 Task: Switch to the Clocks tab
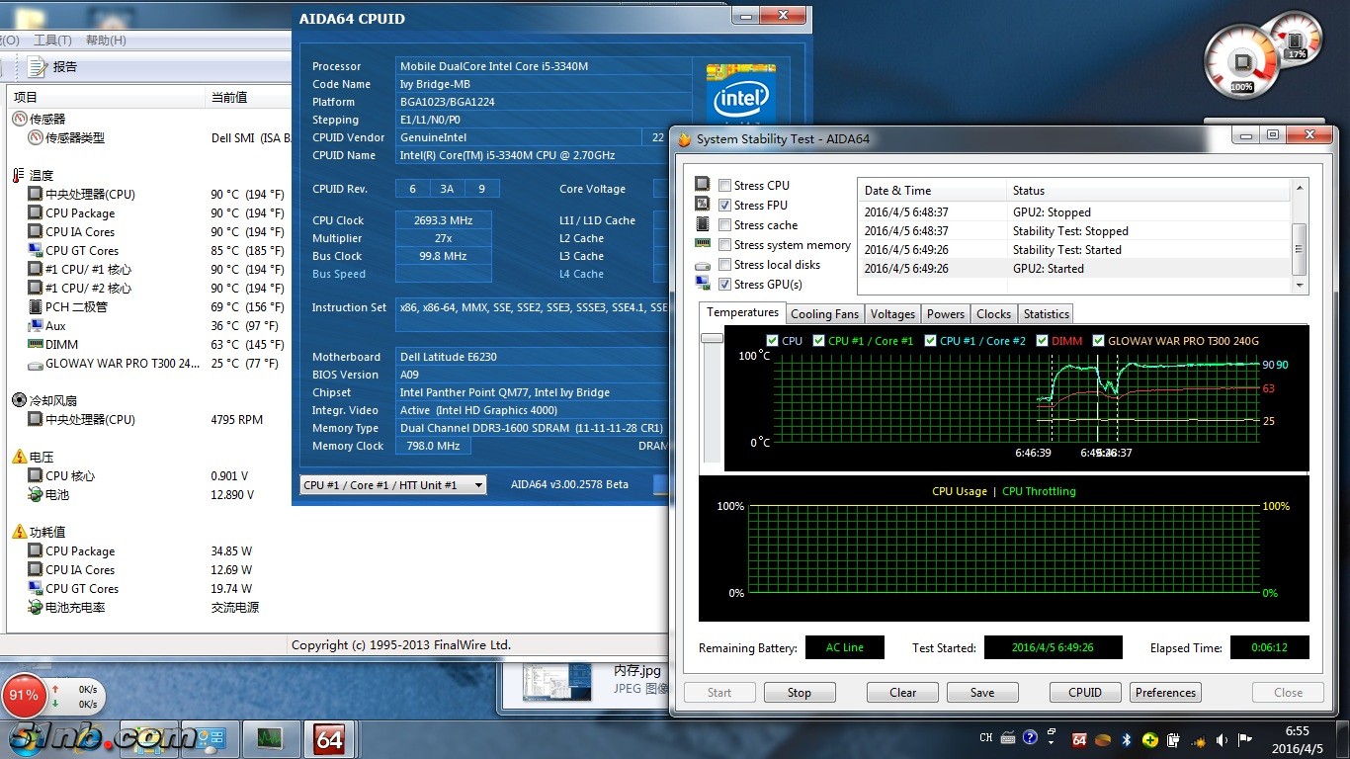tap(993, 314)
